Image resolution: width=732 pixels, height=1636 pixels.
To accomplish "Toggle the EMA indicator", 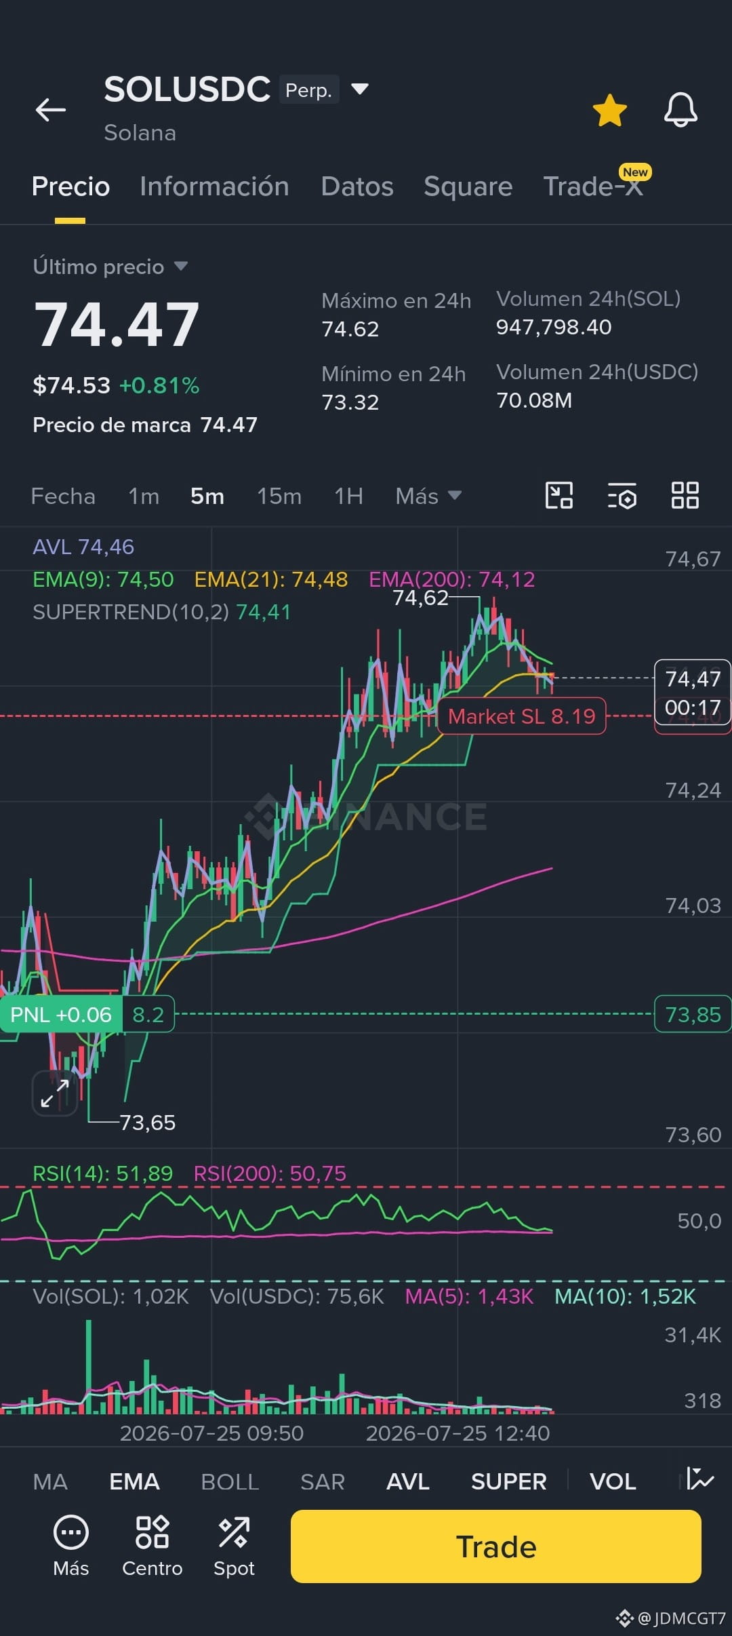I will (134, 1481).
